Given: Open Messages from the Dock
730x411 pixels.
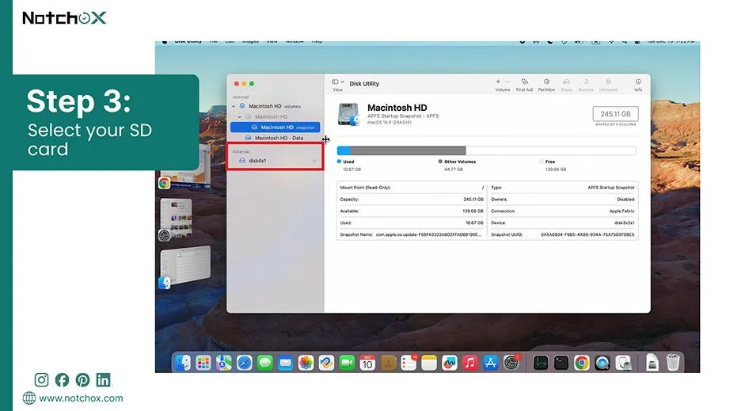Looking at the screenshot, I should click(x=265, y=363).
